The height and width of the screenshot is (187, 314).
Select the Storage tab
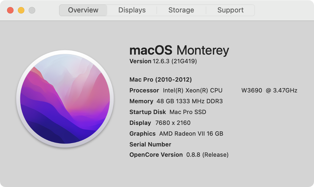[x=181, y=10]
